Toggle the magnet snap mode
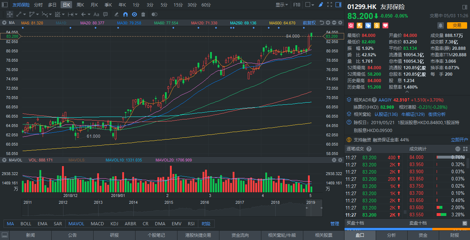470x240 pixels. coord(125,14)
